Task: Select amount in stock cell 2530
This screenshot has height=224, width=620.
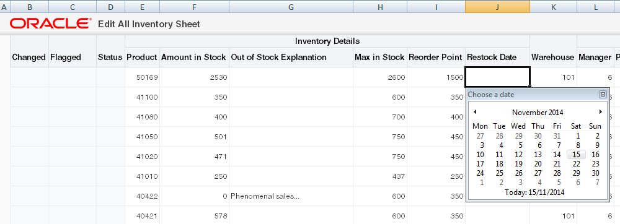Action: point(194,77)
